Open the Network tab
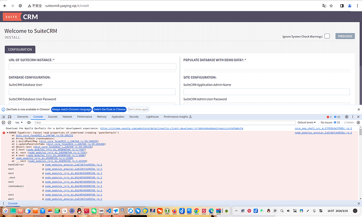This screenshot has height=217, width=362. (x=67, y=117)
